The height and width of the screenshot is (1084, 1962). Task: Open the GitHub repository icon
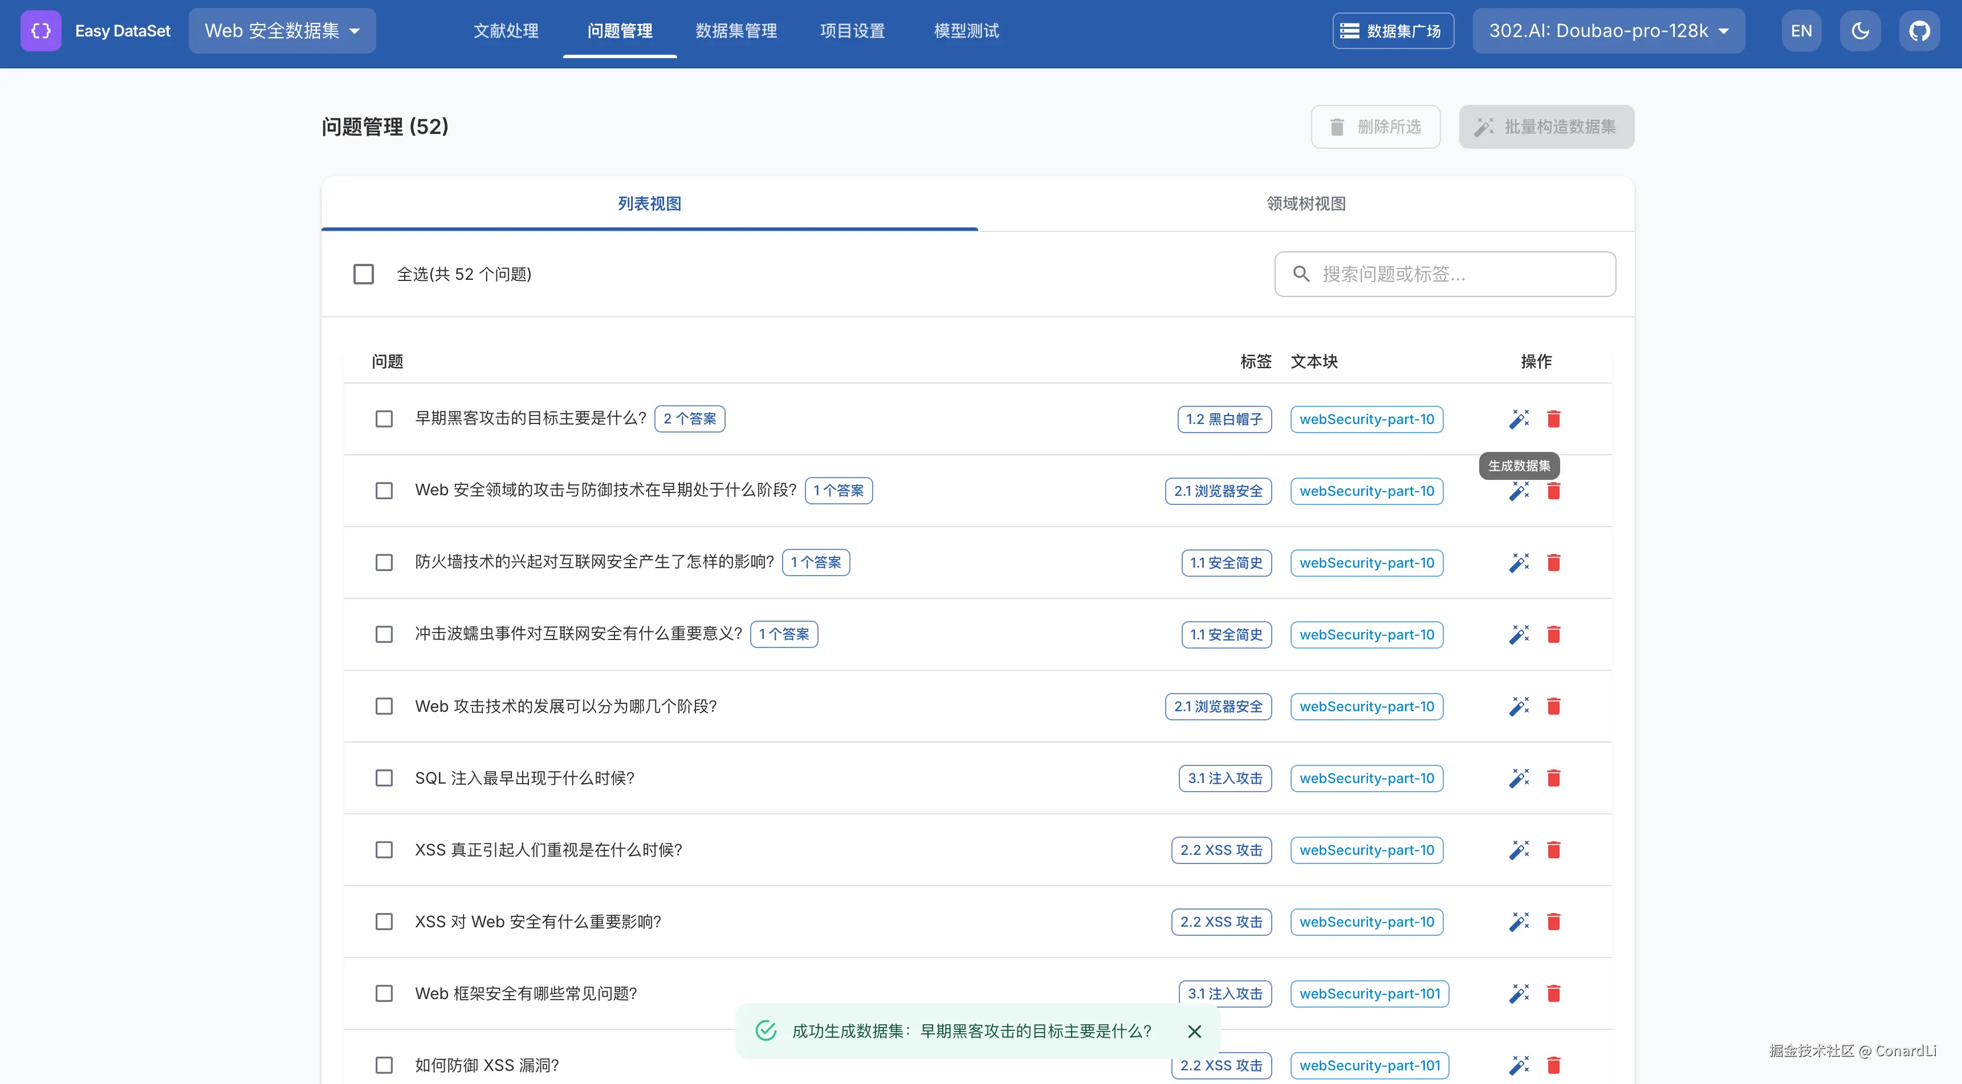[x=1919, y=30]
